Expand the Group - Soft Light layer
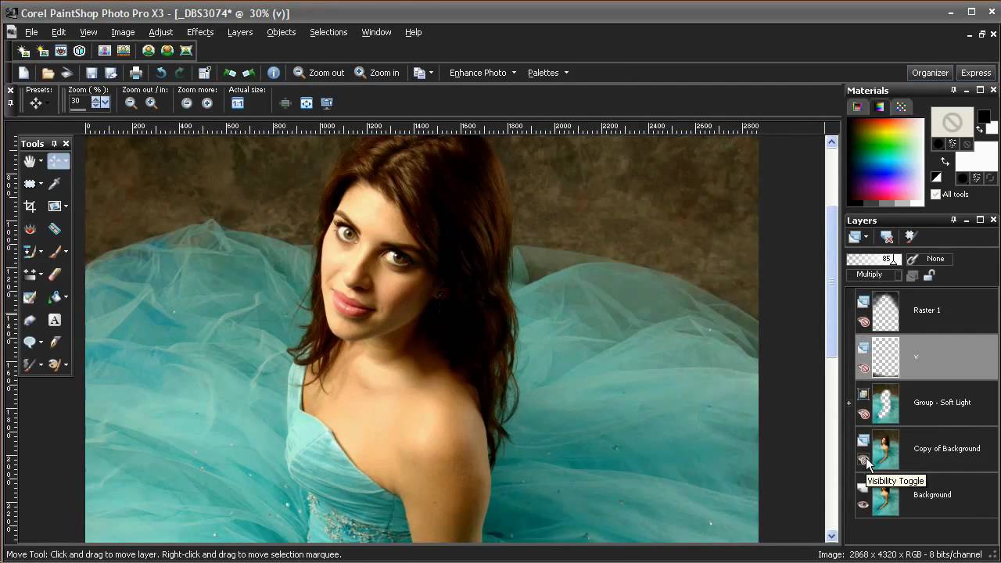 pyautogui.click(x=849, y=403)
